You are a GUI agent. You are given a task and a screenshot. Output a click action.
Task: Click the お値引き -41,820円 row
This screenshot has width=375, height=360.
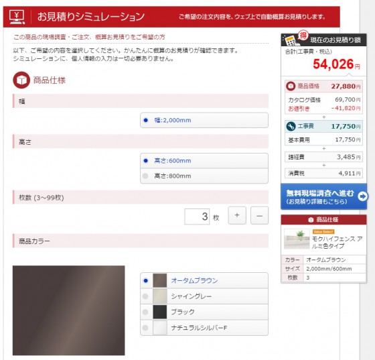click(323, 109)
